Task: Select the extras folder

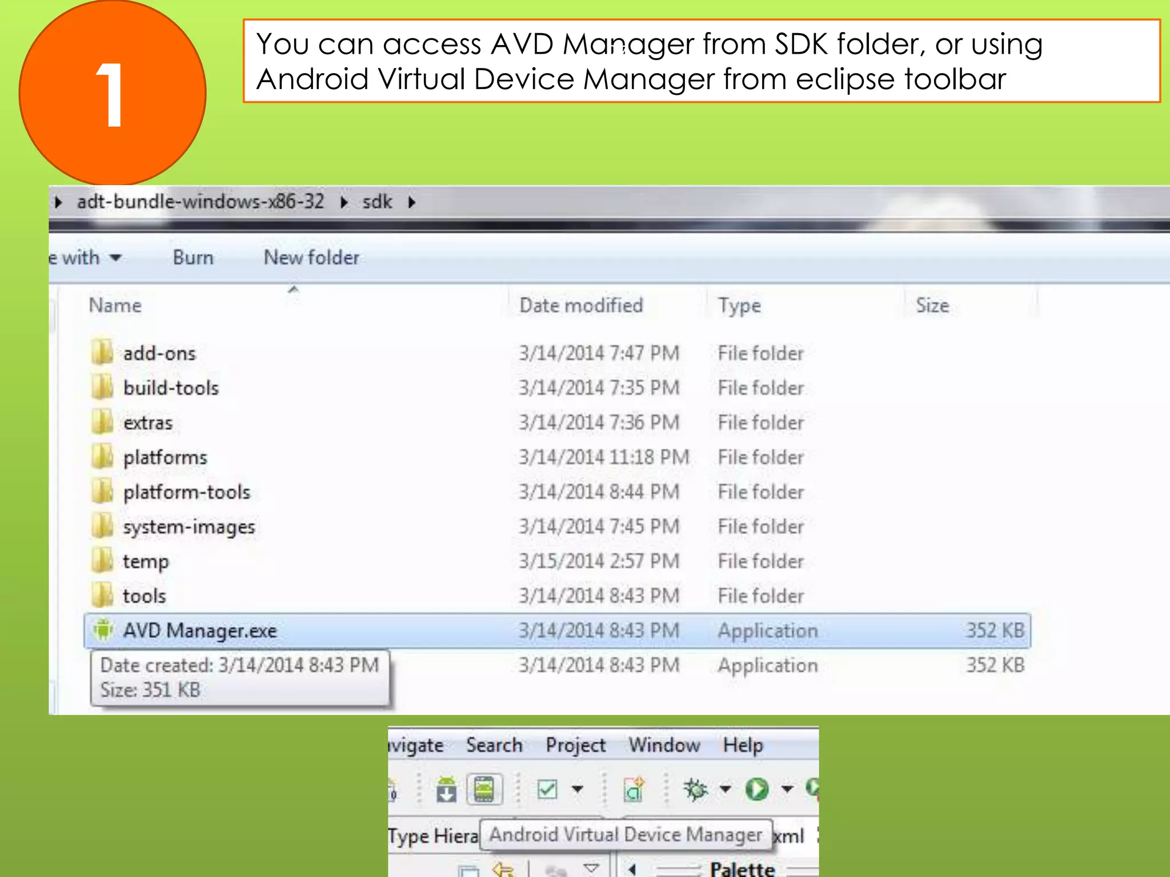Action: coord(148,423)
